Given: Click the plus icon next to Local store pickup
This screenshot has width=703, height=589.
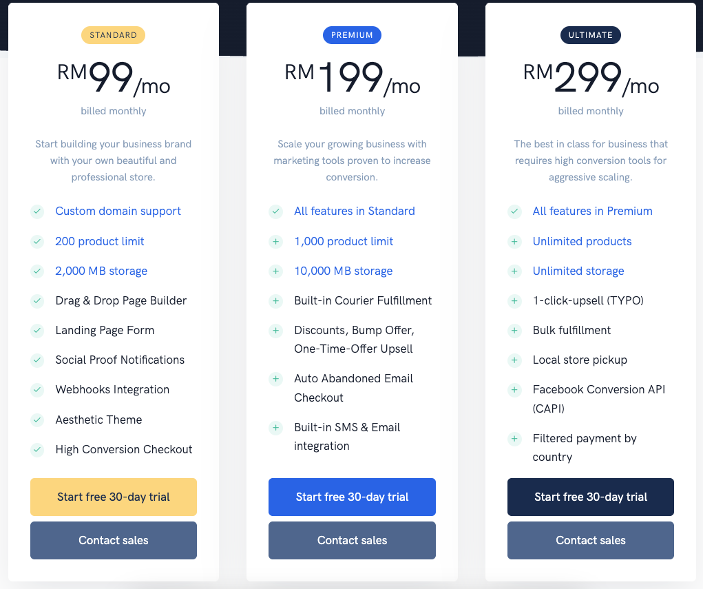Looking at the screenshot, I should click(x=514, y=360).
